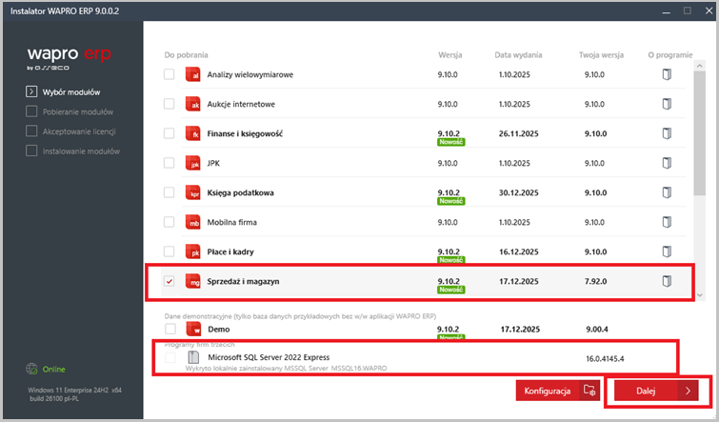This screenshot has width=719, height=422.
Task: Click the Analizy wielowymiarowe module icon
Action: pos(193,74)
